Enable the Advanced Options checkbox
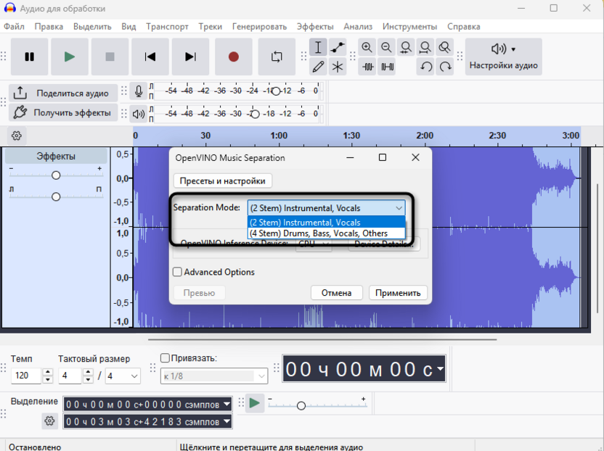 click(x=177, y=272)
